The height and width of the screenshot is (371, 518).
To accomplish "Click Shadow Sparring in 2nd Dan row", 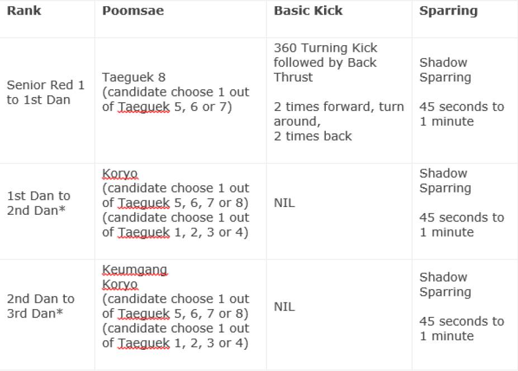I will (x=445, y=285).
